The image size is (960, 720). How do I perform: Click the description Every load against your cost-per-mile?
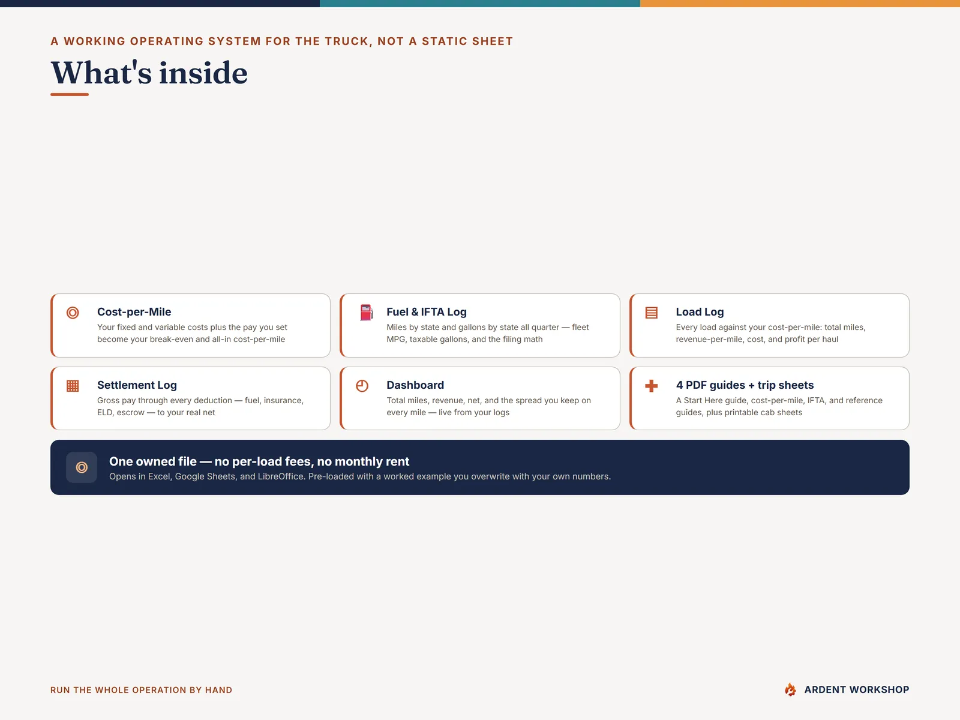point(770,333)
